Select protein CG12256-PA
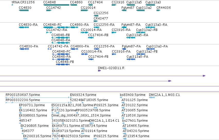This screenshot has width=219, height=140. tap(104, 46)
